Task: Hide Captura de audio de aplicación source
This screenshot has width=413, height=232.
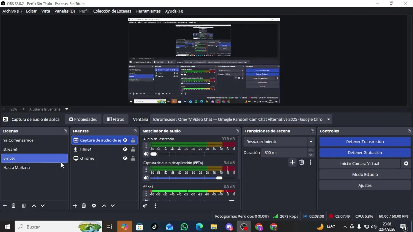Action: 125,140
